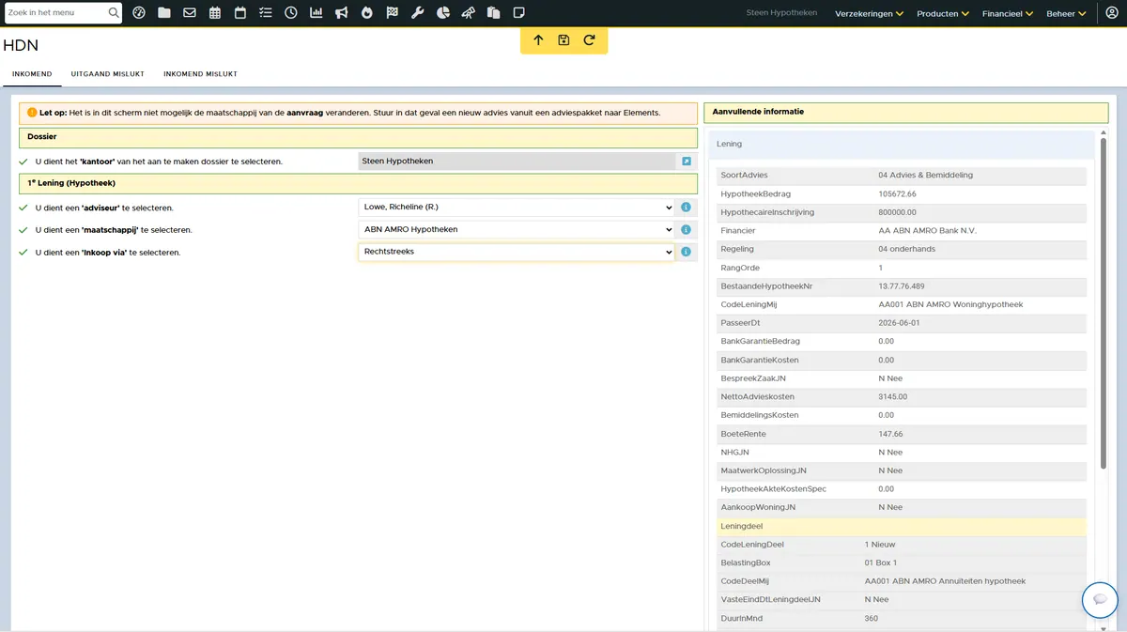Screen dimensions: 1127x632
Task: Open the pie chart icon
Action: [443, 13]
